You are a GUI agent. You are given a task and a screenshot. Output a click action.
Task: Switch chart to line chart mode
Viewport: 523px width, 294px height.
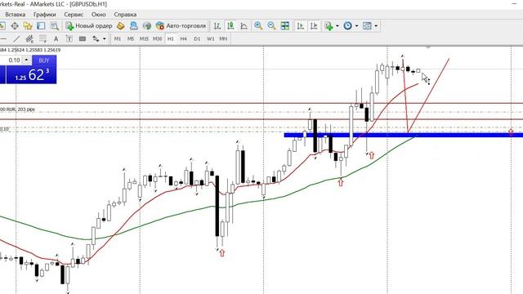[244, 26]
